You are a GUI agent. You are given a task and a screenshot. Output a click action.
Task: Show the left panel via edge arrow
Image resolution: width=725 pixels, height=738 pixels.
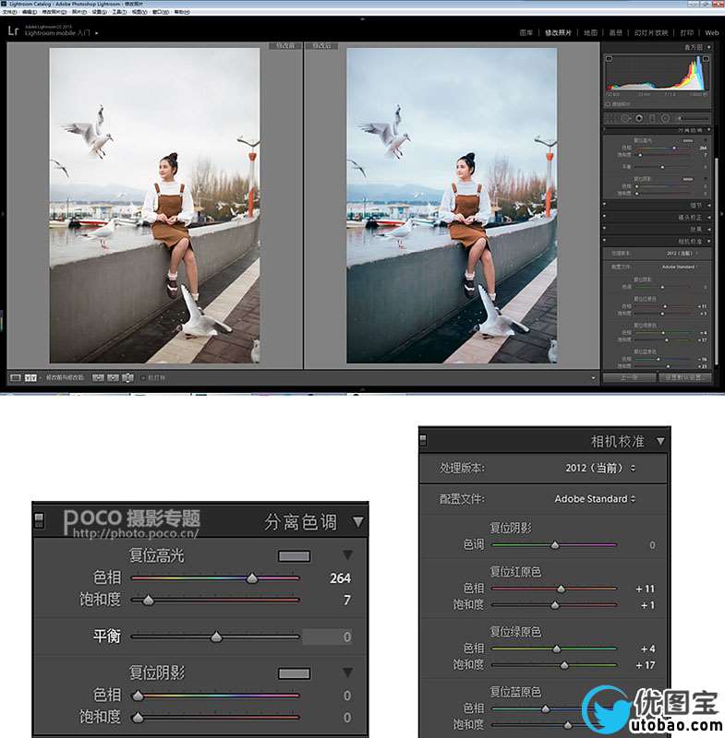point(3,214)
